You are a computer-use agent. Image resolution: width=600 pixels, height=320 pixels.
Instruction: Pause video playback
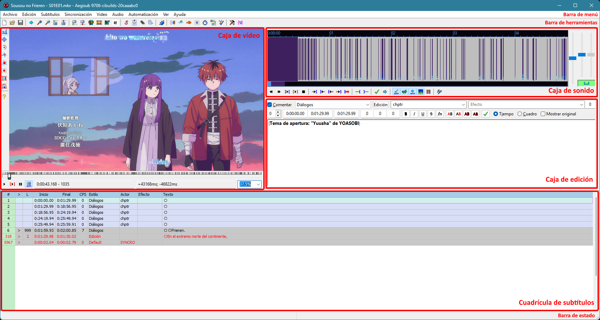click(x=20, y=184)
